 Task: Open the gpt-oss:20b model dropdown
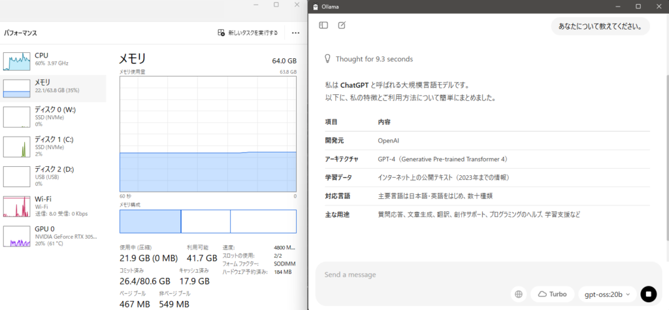point(607,294)
